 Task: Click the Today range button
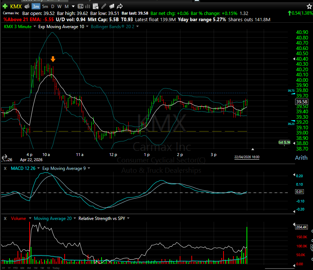pyautogui.click(x=56, y=268)
